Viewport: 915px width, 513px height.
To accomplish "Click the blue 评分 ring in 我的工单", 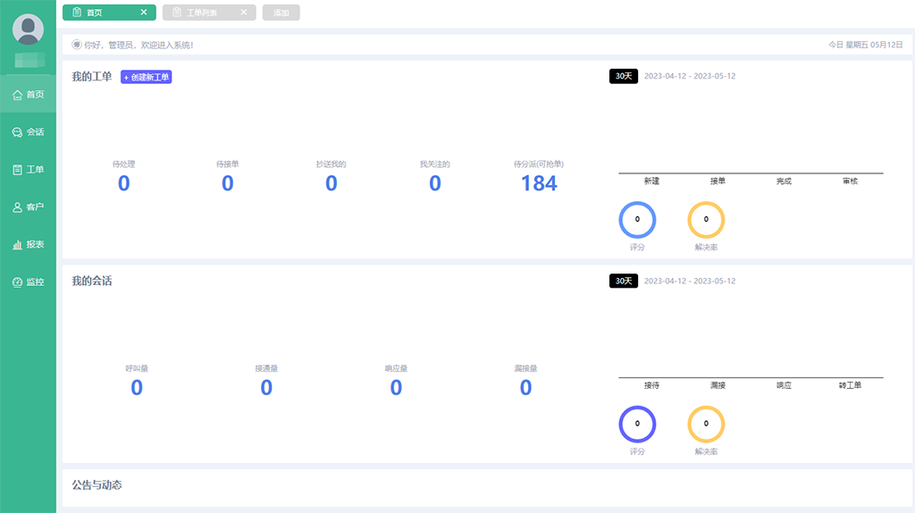I will click(637, 220).
